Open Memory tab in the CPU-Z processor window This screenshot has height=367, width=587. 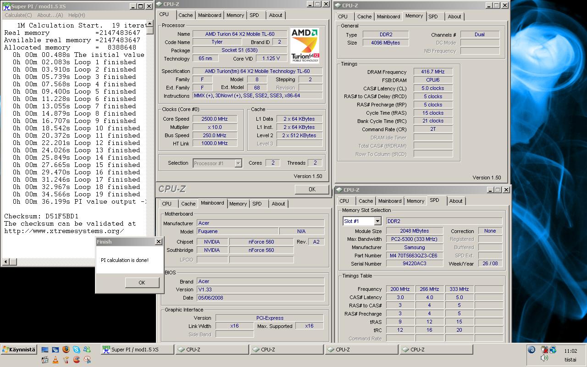point(235,15)
